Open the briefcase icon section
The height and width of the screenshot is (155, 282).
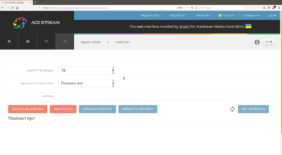coord(28,42)
